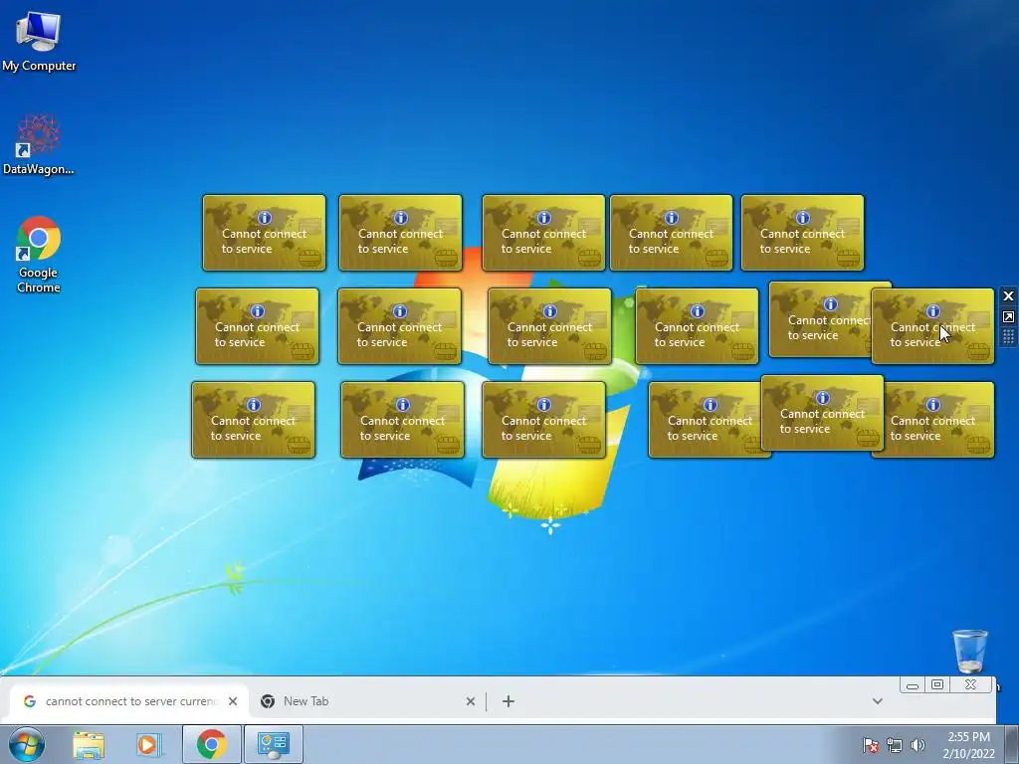The width and height of the screenshot is (1019, 764).
Task: Click the network status tray icon
Action: (895, 745)
